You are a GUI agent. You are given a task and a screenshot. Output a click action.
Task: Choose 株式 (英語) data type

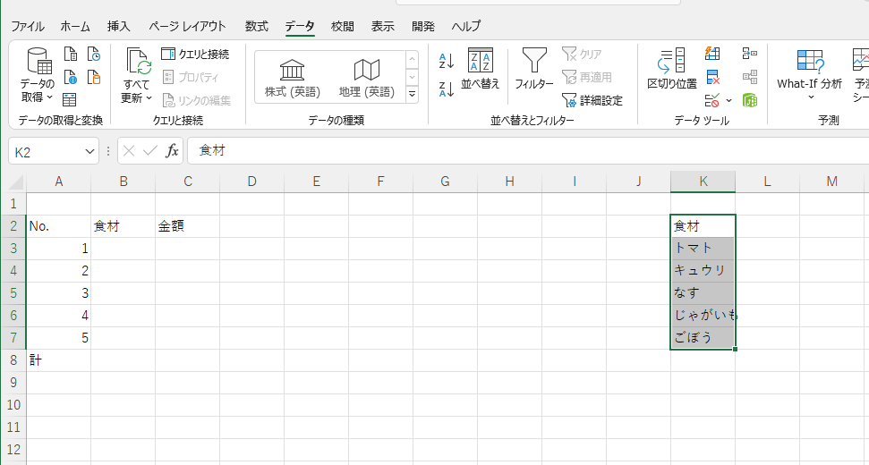pos(292,78)
